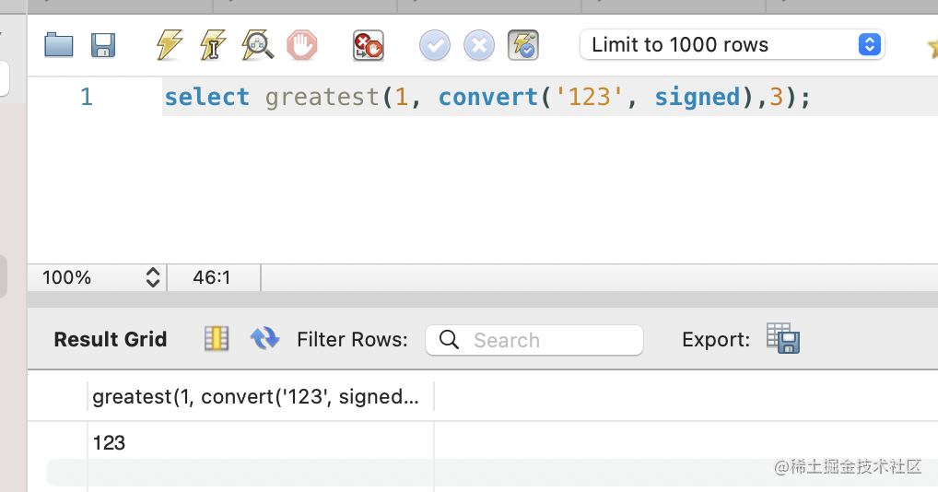Toggle the result grid view icon
938x492 pixels.
point(216,339)
